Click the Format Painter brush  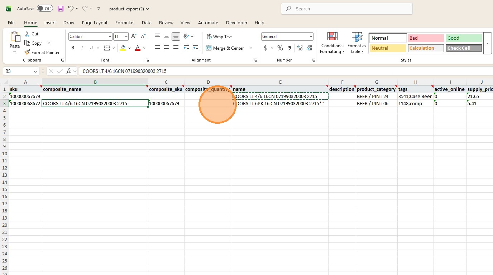pos(27,52)
